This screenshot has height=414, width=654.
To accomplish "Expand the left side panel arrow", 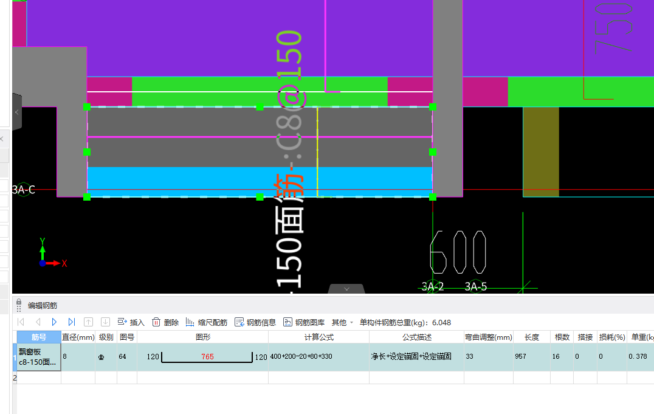I will point(16,112).
